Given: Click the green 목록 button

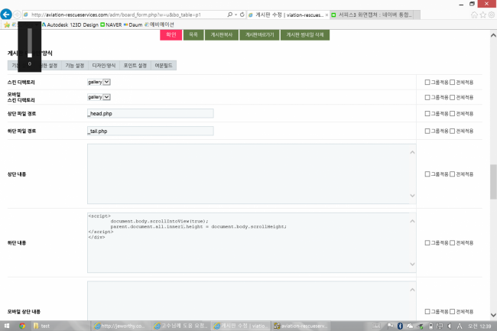Looking at the screenshot, I should (193, 35).
